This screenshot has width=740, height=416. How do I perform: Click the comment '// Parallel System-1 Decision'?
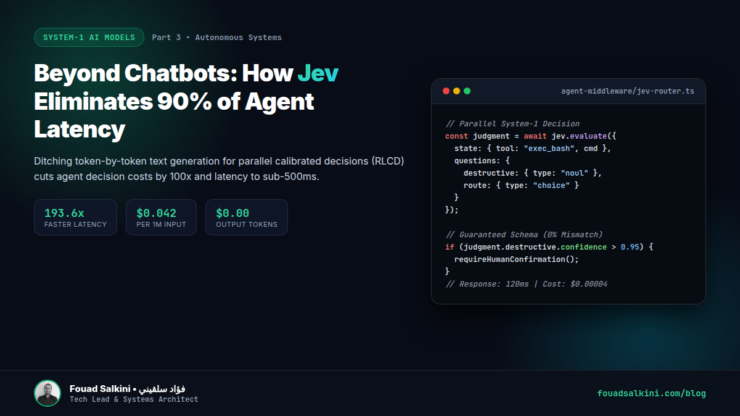[512, 124]
